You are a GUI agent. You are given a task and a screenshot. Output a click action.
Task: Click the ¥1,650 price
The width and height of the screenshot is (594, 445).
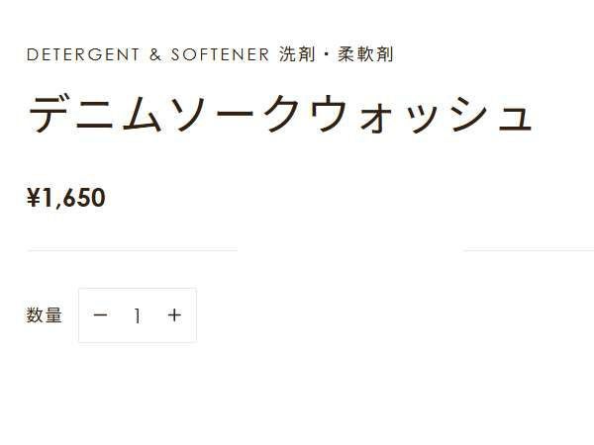point(65,198)
